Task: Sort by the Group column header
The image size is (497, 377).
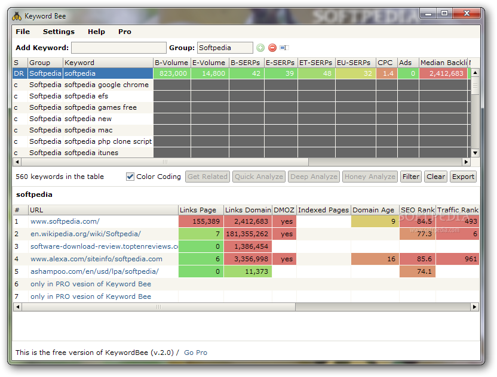Action: tap(45, 63)
